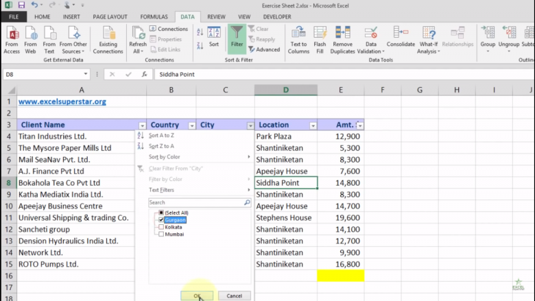Click Flash Fill
The height and width of the screenshot is (301, 535).
click(x=320, y=40)
